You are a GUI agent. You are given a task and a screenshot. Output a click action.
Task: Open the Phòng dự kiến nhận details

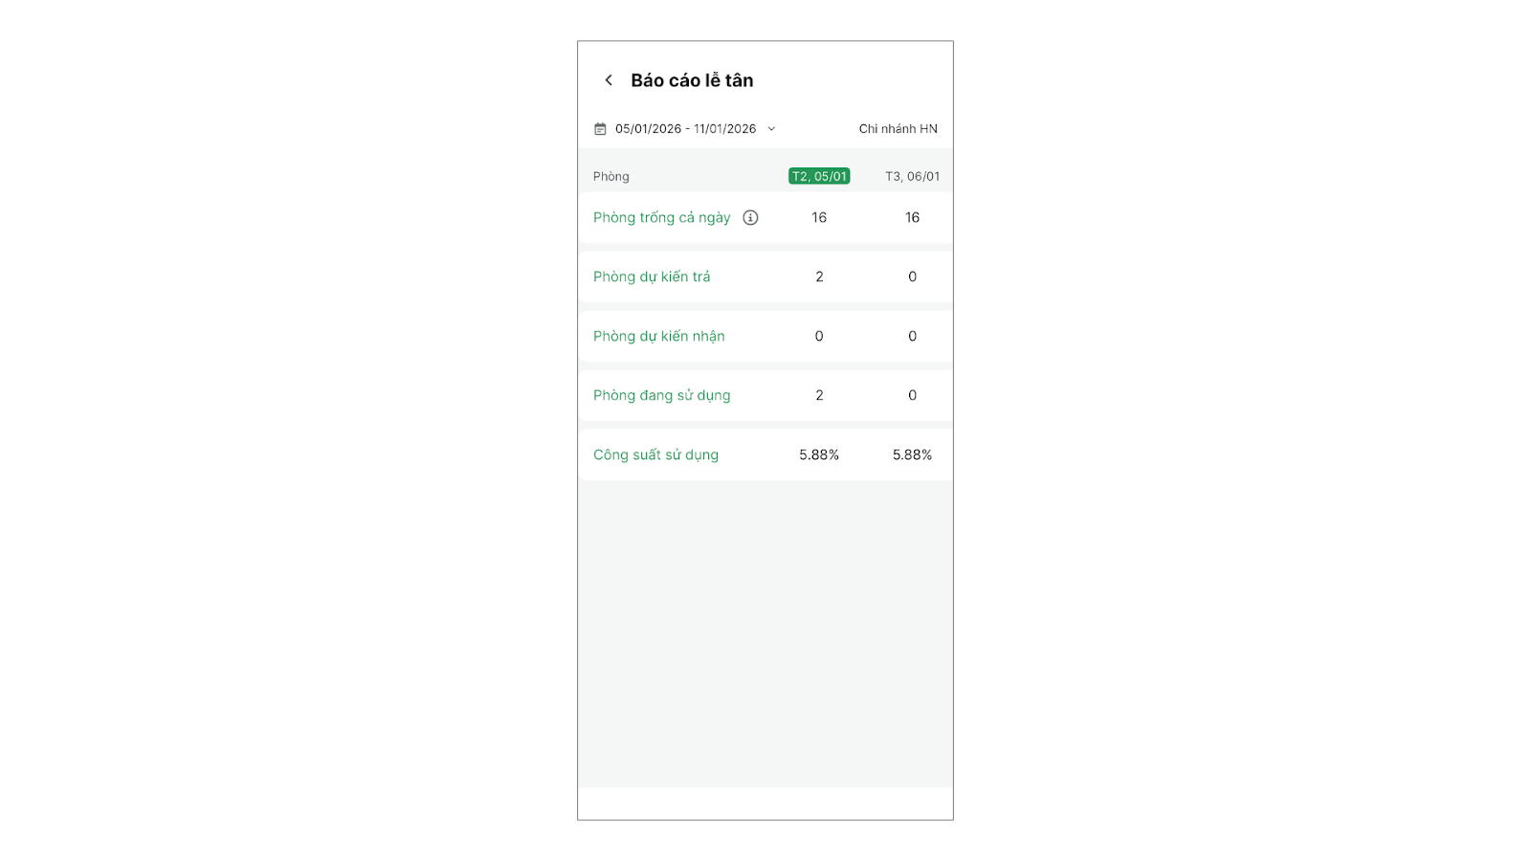click(658, 337)
